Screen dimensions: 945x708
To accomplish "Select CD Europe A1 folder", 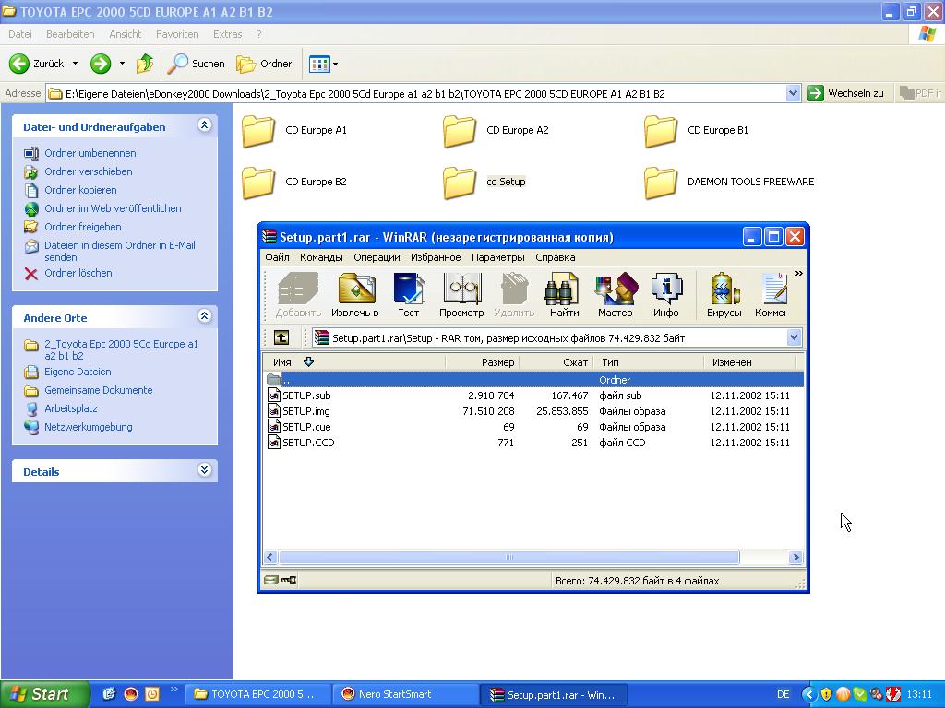I will [x=294, y=131].
